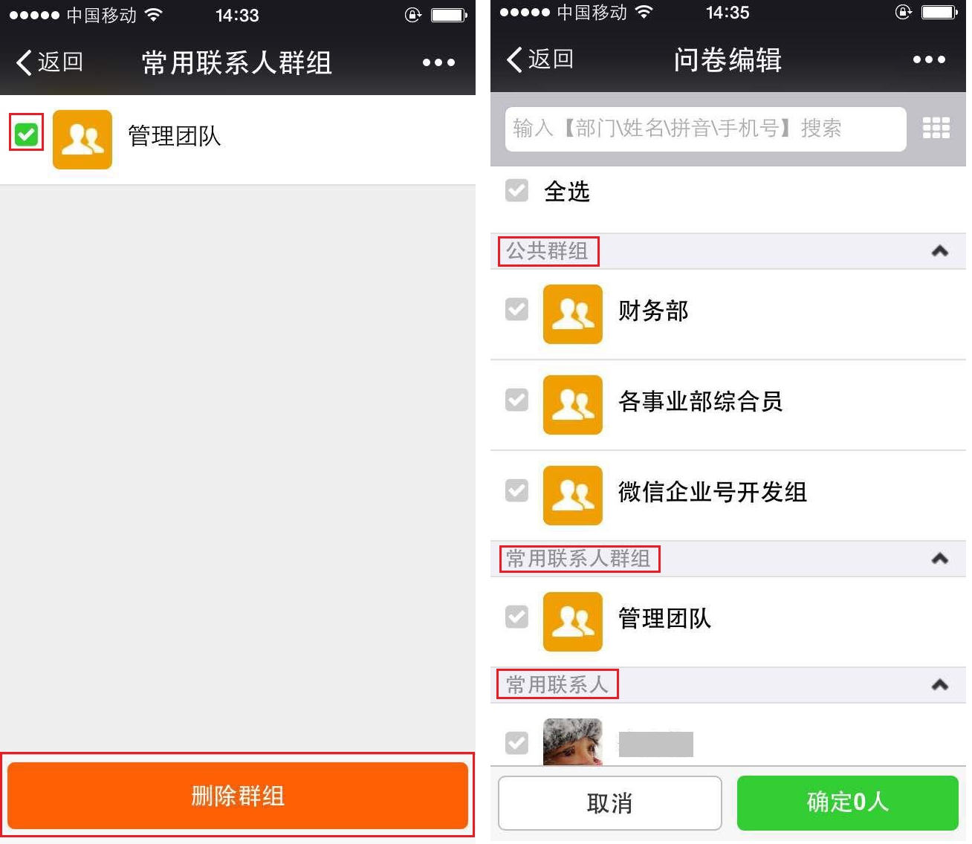Tap 管理团队 group icon under 常用联系人群组 section

[572, 621]
